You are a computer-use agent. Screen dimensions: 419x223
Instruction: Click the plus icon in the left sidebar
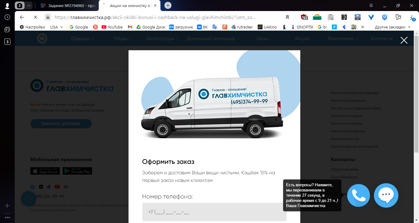coord(7,206)
